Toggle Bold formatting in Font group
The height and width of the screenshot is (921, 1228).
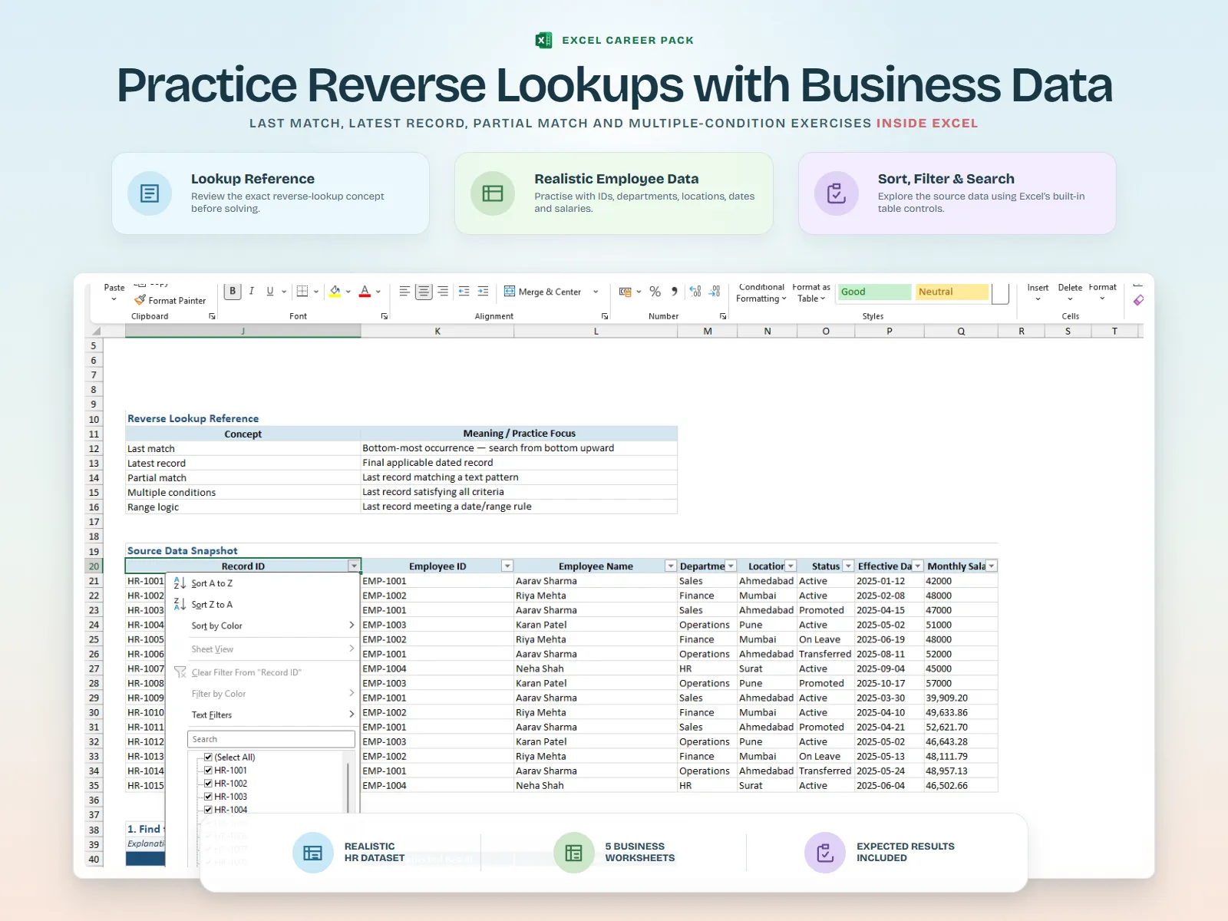pyautogui.click(x=233, y=292)
